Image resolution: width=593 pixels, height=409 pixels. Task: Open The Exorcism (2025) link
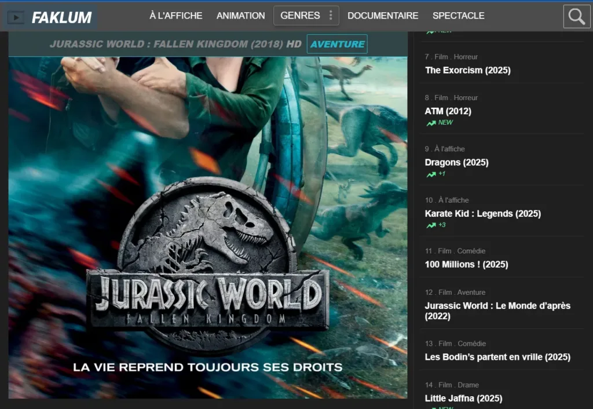click(467, 70)
